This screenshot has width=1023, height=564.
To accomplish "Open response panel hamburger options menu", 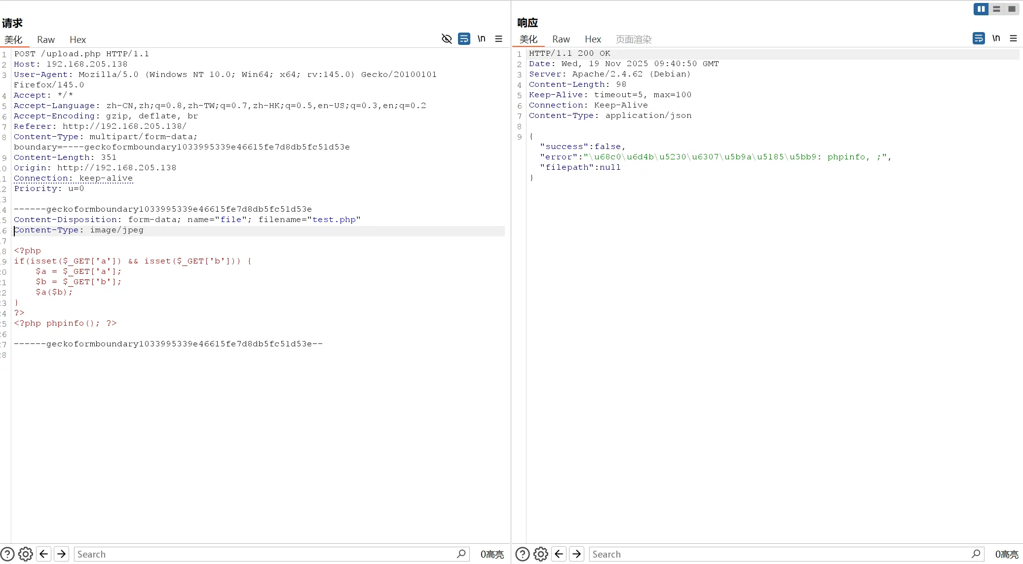I will 1013,38.
